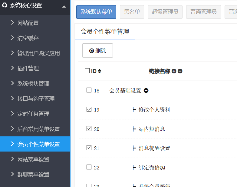
Task: Click the 修改个人资料 row name
Action: pyautogui.click(x=154, y=110)
